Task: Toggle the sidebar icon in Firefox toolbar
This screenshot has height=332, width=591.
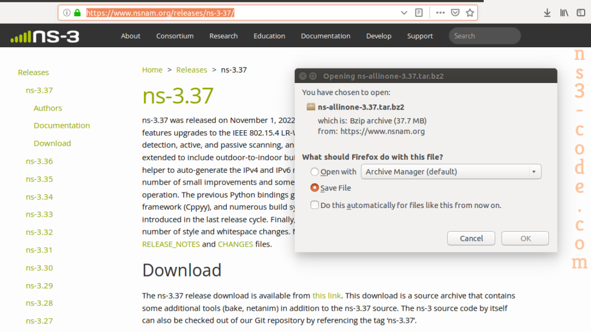Action: pos(581,13)
